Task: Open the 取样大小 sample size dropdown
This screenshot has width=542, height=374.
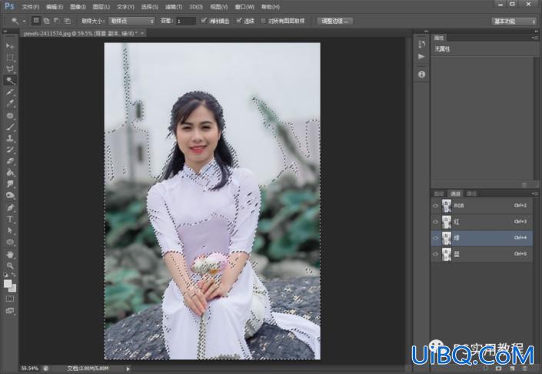Action: (x=131, y=21)
